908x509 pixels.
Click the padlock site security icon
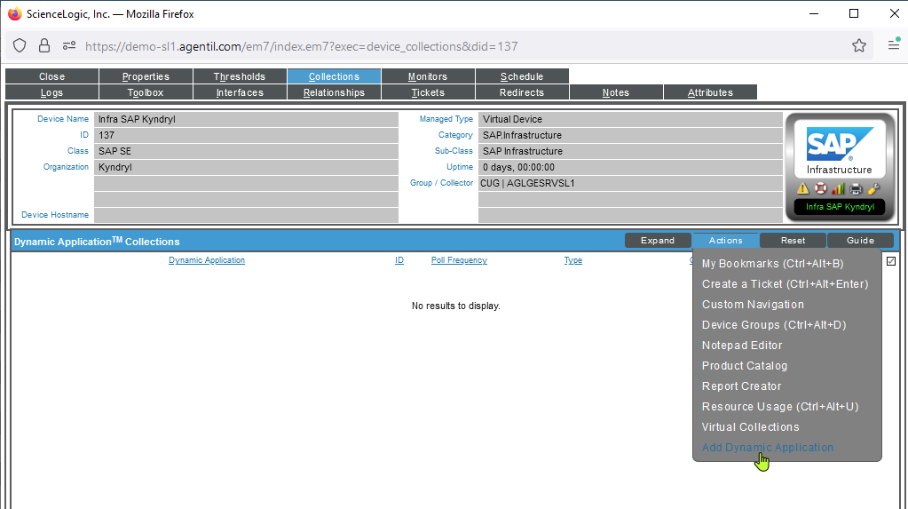click(44, 45)
